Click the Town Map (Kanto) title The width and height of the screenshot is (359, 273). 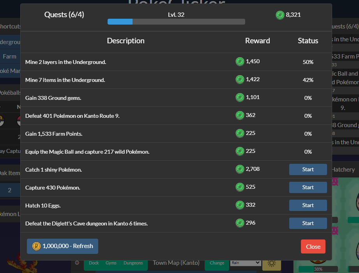[x=176, y=263]
